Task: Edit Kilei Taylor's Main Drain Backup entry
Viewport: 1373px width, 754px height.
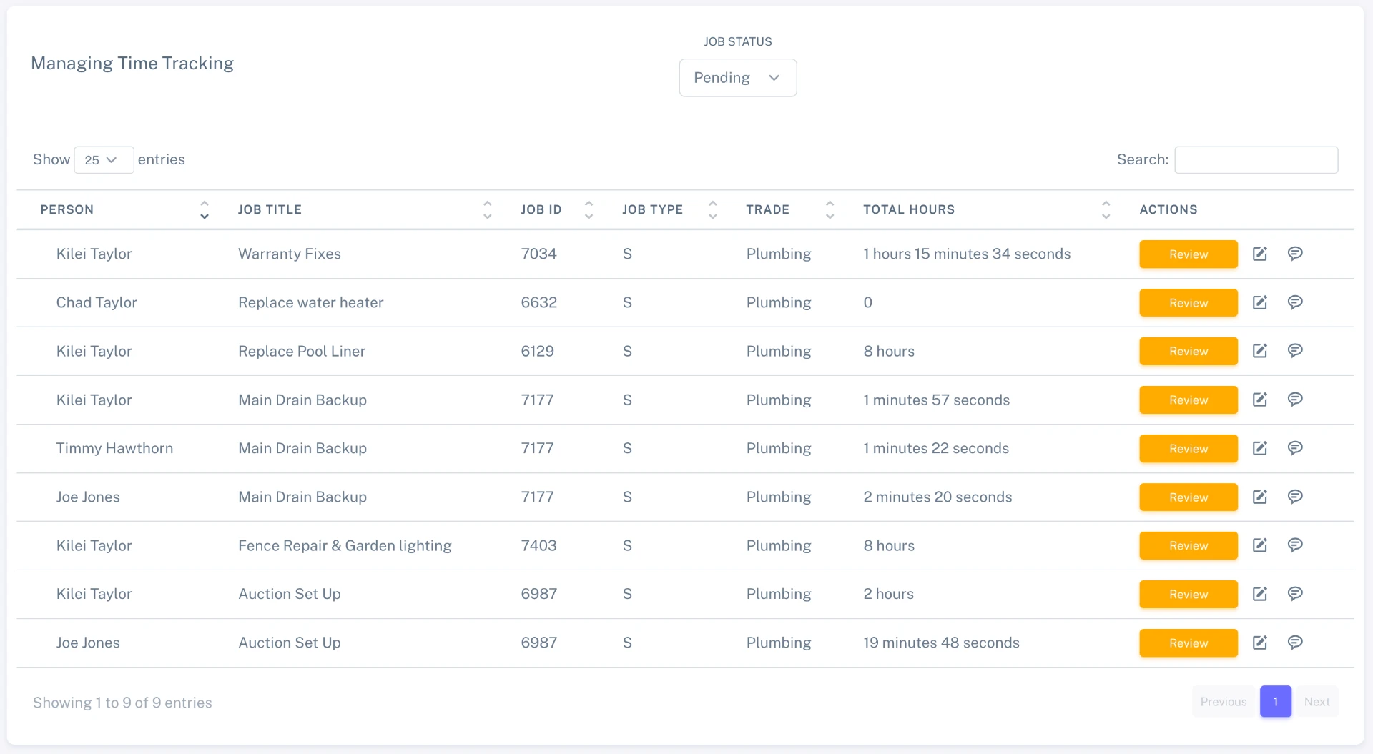Action: tap(1260, 400)
